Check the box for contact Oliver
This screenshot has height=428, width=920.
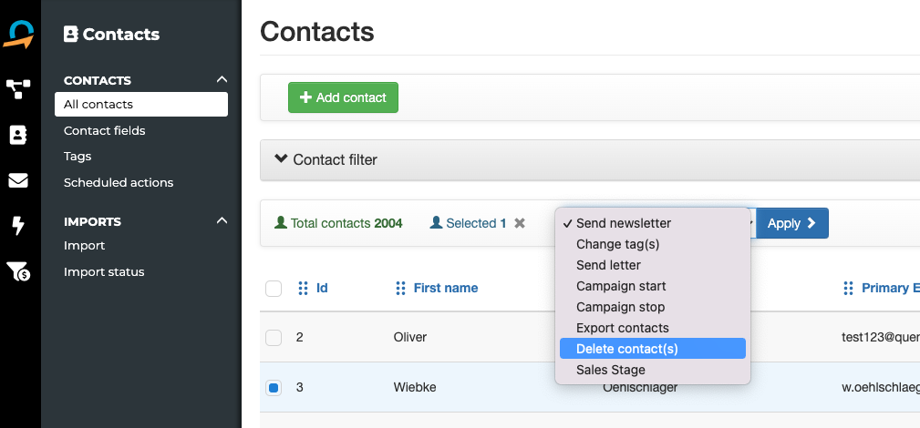pyautogui.click(x=274, y=338)
